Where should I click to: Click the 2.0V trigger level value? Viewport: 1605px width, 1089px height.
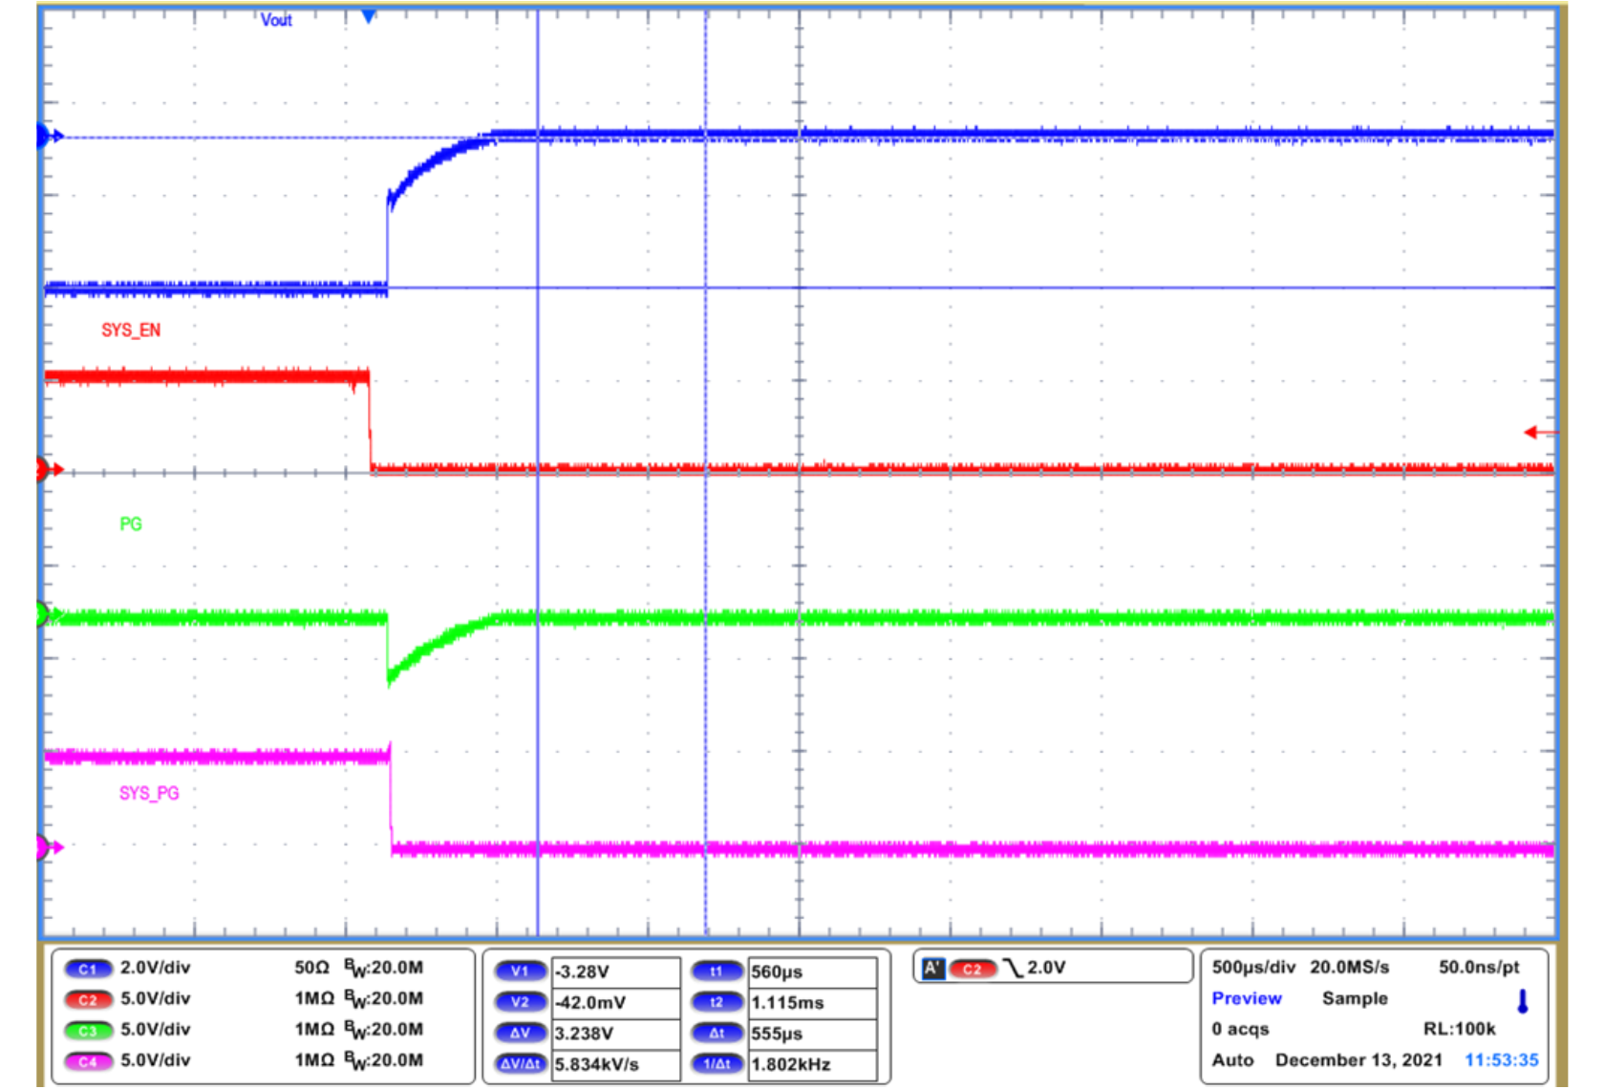tap(1045, 967)
